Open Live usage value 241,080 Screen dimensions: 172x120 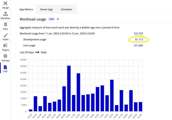[x=138, y=45]
